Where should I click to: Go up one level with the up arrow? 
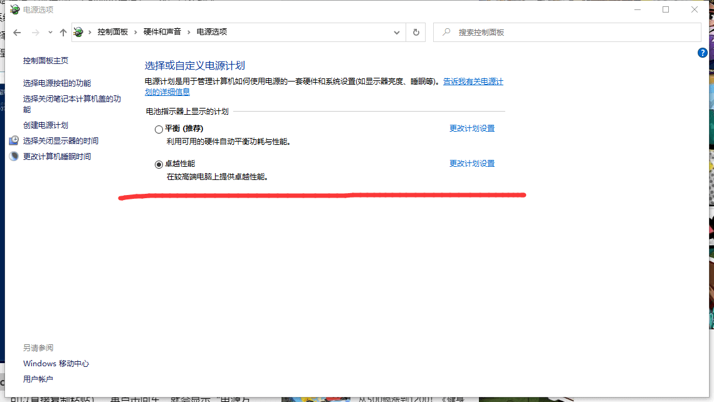pyautogui.click(x=63, y=33)
